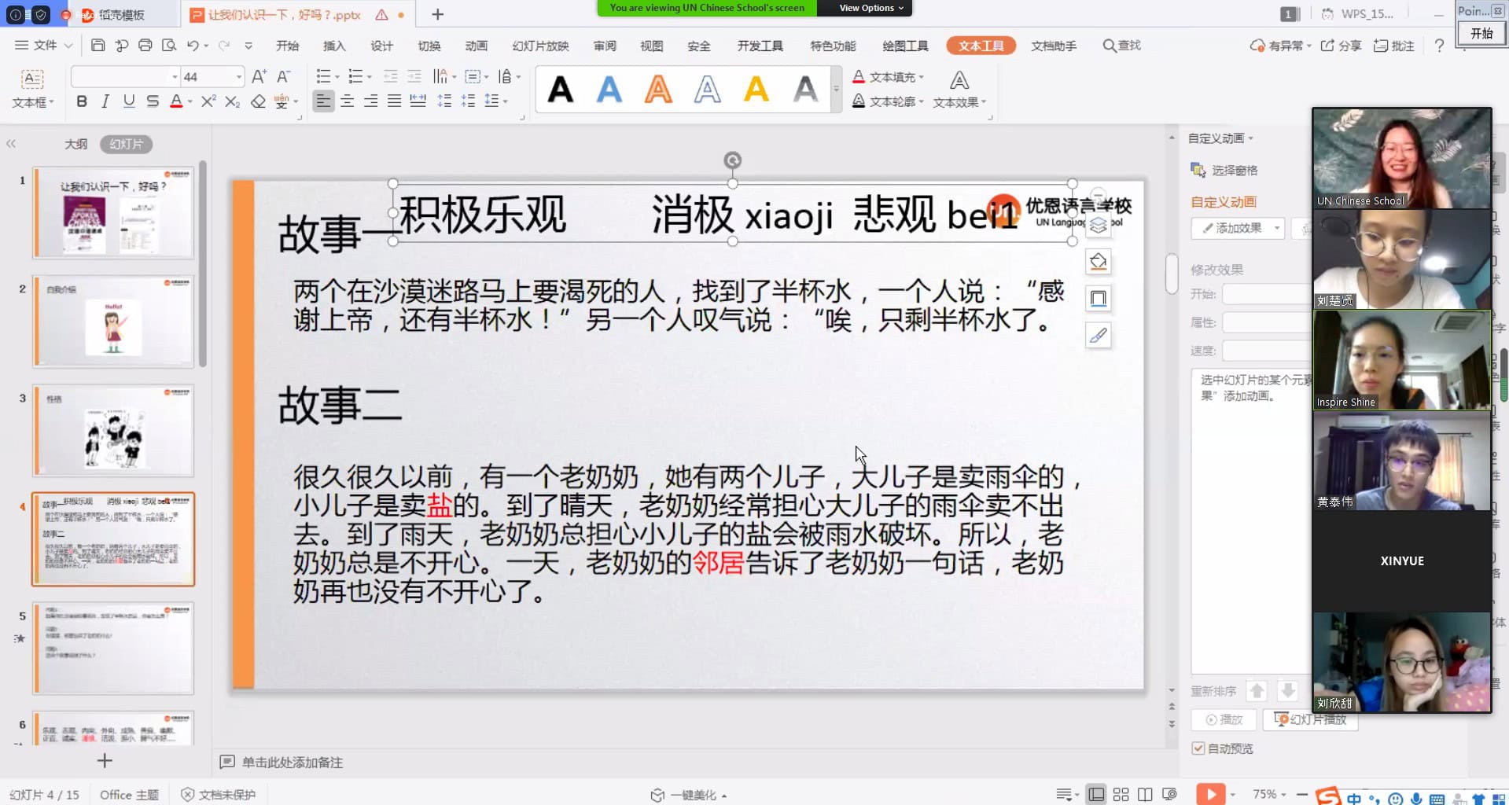Apply superscript X² formatting
Viewport: 1509px width, 805px height.
[x=208, y=101]
